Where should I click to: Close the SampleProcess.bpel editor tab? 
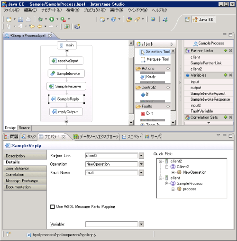(x=50, y=36)
